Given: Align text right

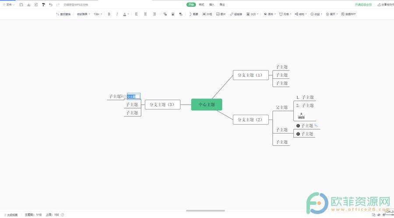Looking at the screenshot, I should click(154, 14).
